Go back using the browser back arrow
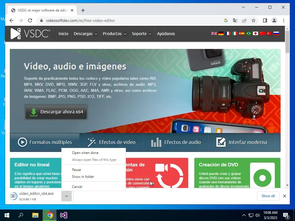 pos(12,20)
